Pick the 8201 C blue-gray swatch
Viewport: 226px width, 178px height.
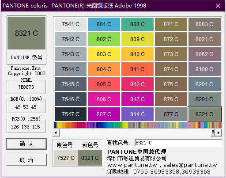(x=204, y=84)
